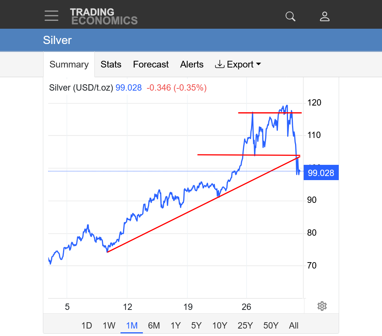Image resolution: width=382 pixels, height=336 pixels.
Task: Open chart settings gear icon
Action: [x=322, y=306]
